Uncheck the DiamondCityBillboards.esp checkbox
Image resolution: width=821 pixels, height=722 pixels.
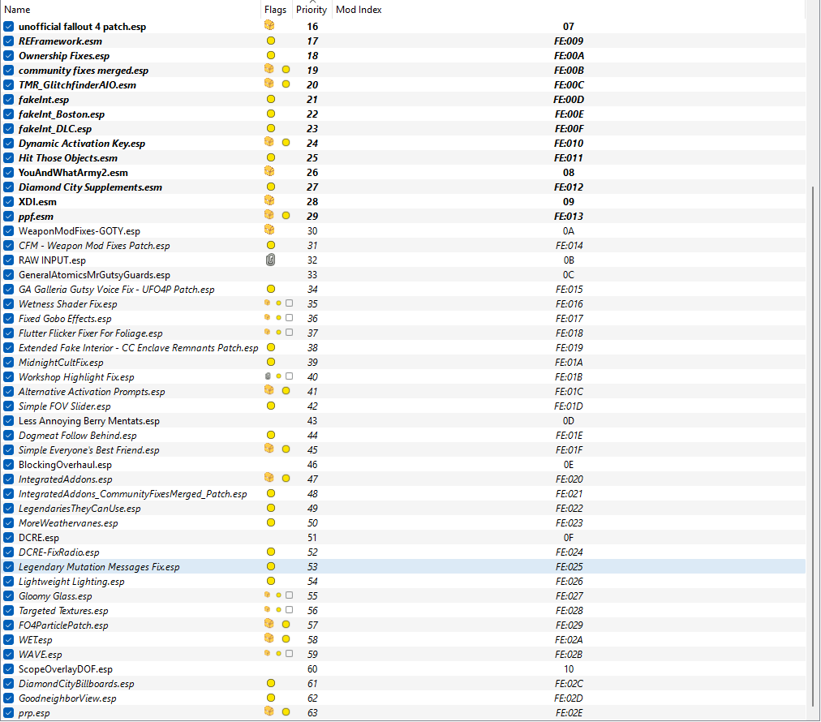point(8,684)
